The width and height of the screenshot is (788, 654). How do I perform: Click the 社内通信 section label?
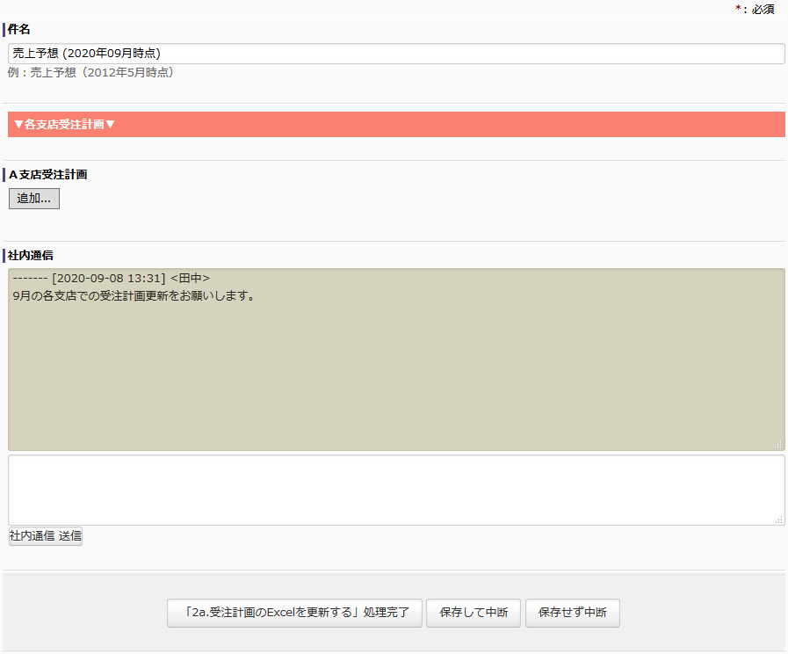click(x=31, y=255)
